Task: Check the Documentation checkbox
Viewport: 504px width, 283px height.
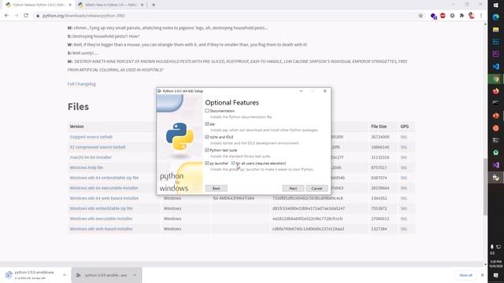Action: (207, 111)
